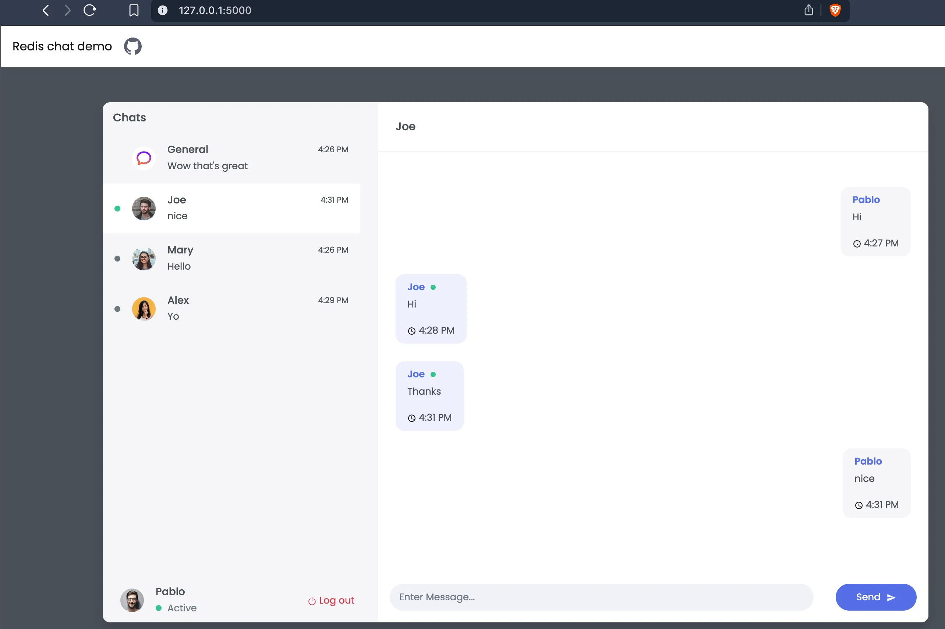The height and width of the screenshot is (629, 945).
Task: Click Joe's avatar photo in list
Action: (144, 208)
